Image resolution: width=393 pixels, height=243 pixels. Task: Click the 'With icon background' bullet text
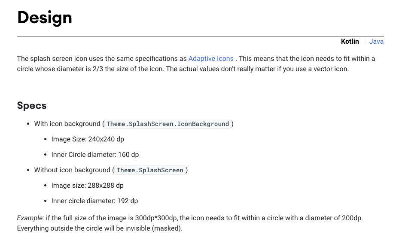pos(67,124)
